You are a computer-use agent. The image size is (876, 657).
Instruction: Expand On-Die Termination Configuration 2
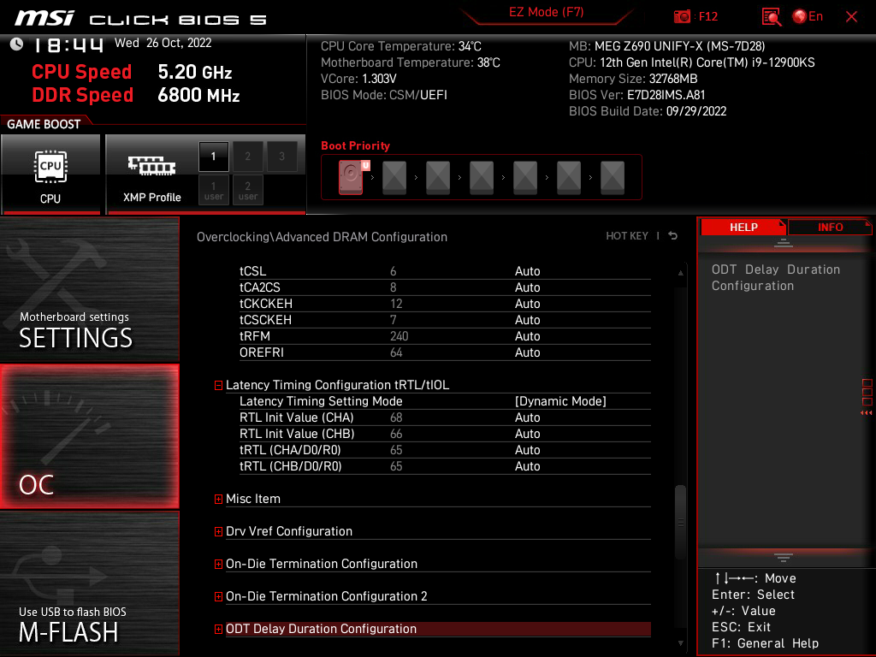tap(218, 596)
